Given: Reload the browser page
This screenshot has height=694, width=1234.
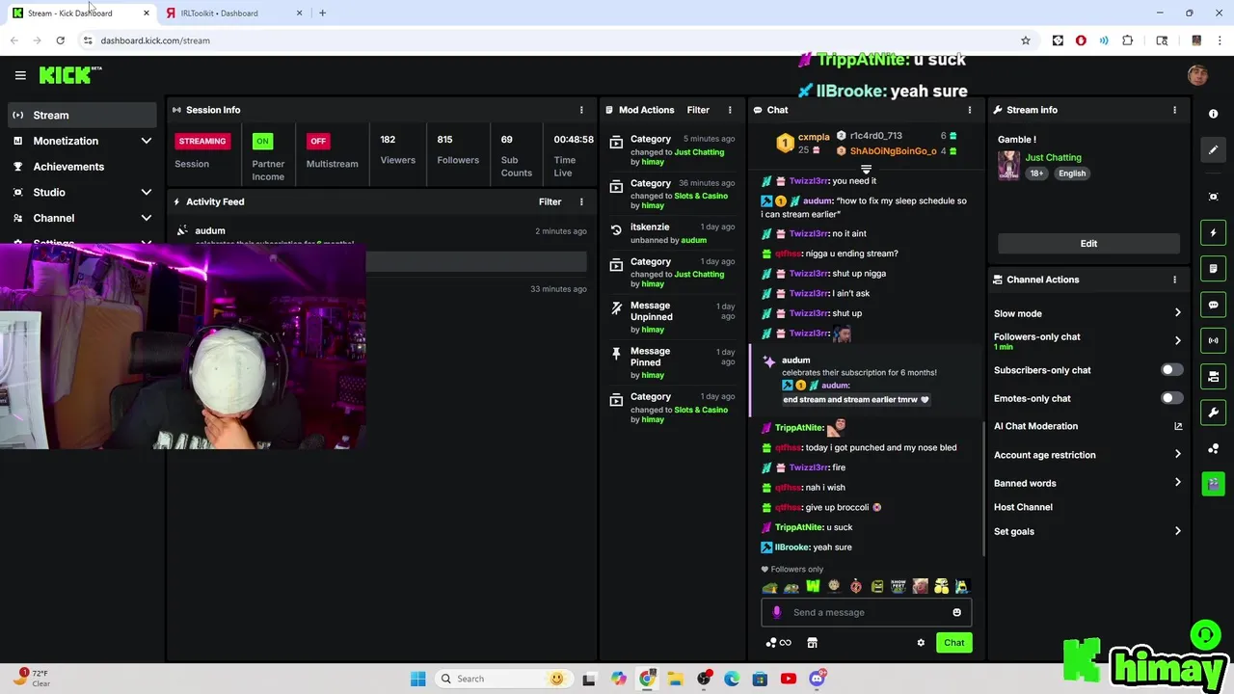Looking at the screenshot, I should (x=60, y=40).
